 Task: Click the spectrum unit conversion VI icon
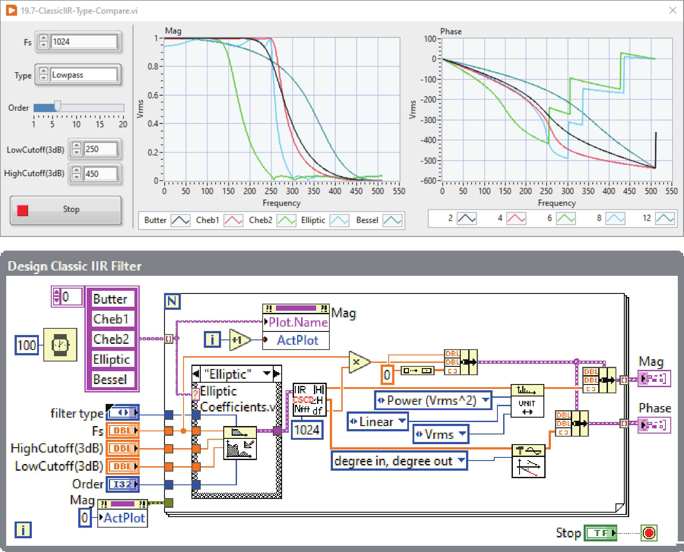pos(527,401)
